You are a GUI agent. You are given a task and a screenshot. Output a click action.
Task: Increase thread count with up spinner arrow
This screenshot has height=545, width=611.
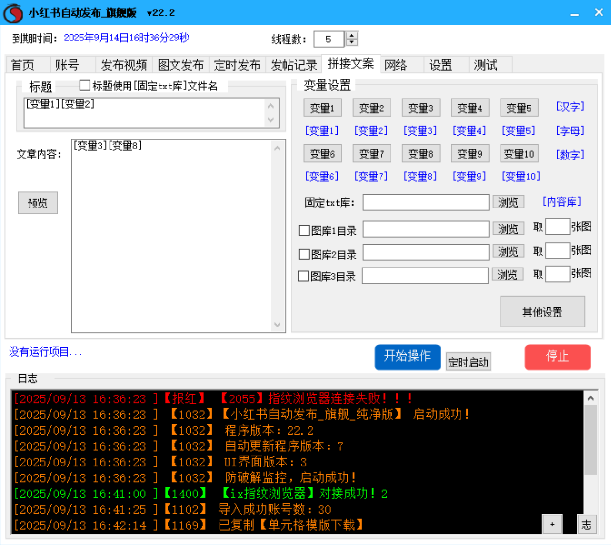click(351, 35)
